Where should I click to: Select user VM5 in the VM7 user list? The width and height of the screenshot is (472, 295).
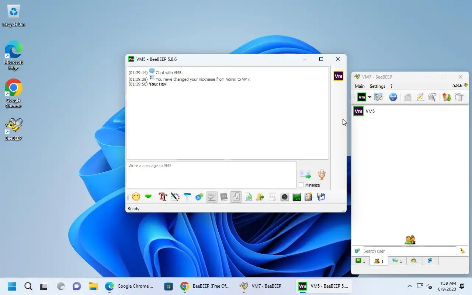pos(410,111)
